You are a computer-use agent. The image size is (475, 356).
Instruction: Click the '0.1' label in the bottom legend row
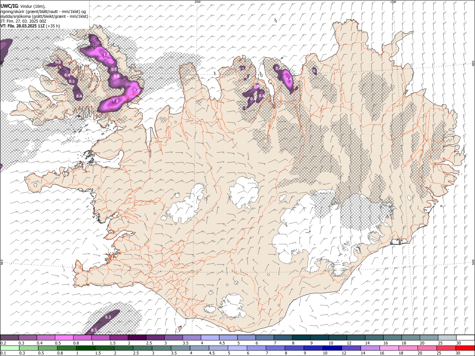point(3,353)
